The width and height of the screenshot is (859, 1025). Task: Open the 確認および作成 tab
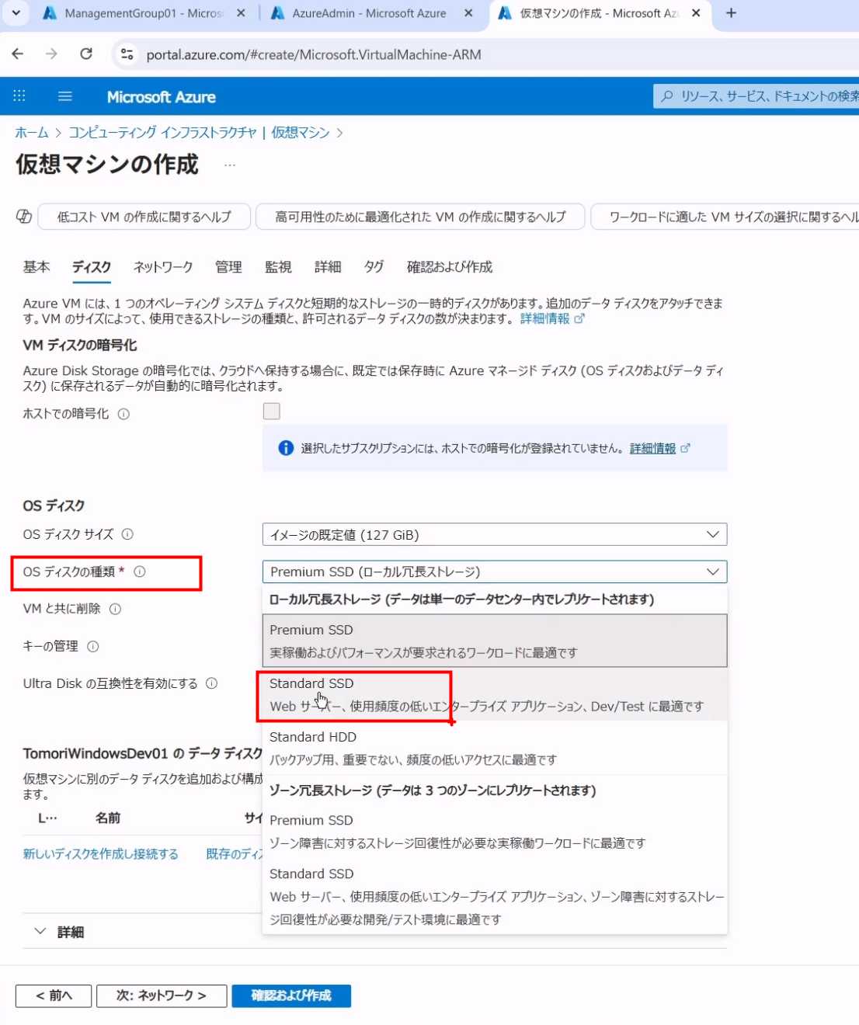click(x=449, y=267)
